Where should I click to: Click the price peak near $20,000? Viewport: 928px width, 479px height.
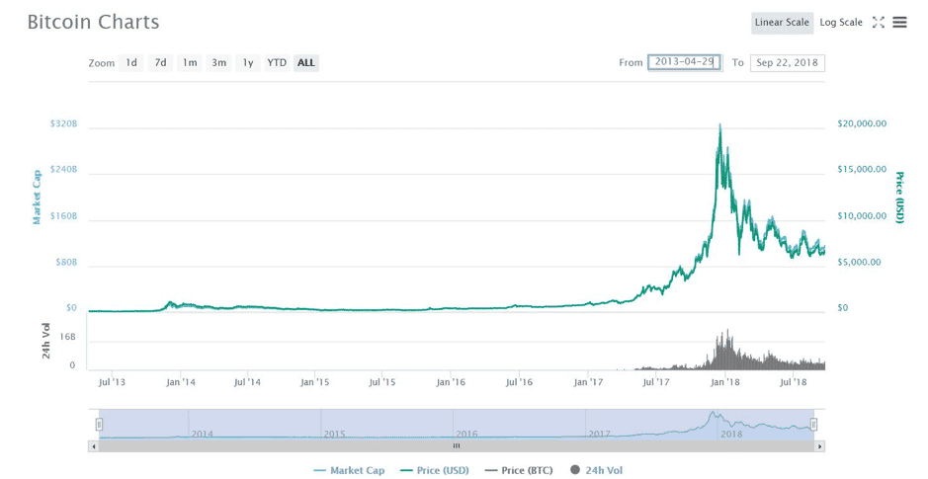(719, 125)
